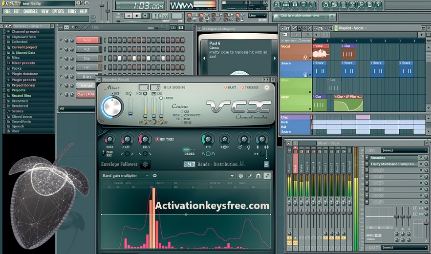The image size is (431, 254).
Task: Toggle the magnet snap icon in Playlist
Action: [x=288, y=28]
